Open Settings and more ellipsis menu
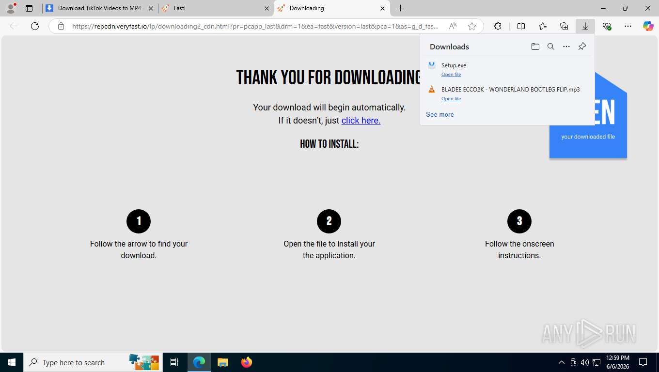The image size is (659, 372). coord(628,26)
